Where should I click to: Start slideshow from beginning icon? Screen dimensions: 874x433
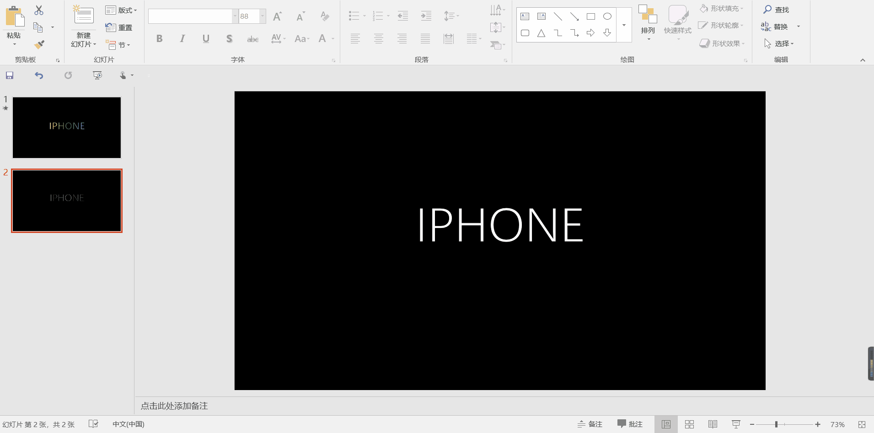[97, 75]
